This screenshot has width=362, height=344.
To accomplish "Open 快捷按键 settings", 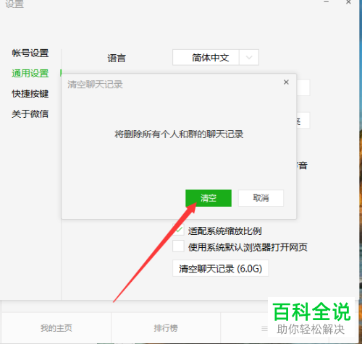I will (30, 93).
